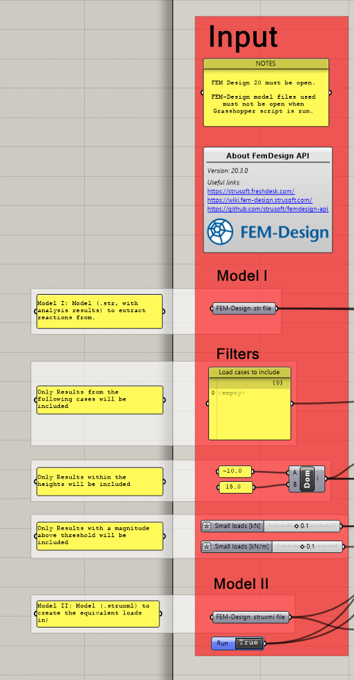The width and height of the screenshot is (354, 680).
Task: Select the FEM-Design .str file parameter
Action: pos(244,309)
